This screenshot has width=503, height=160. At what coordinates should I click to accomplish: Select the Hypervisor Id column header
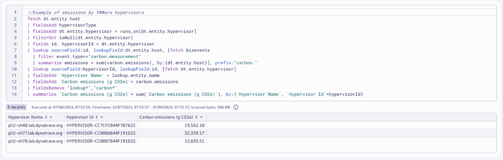[80, 117]
